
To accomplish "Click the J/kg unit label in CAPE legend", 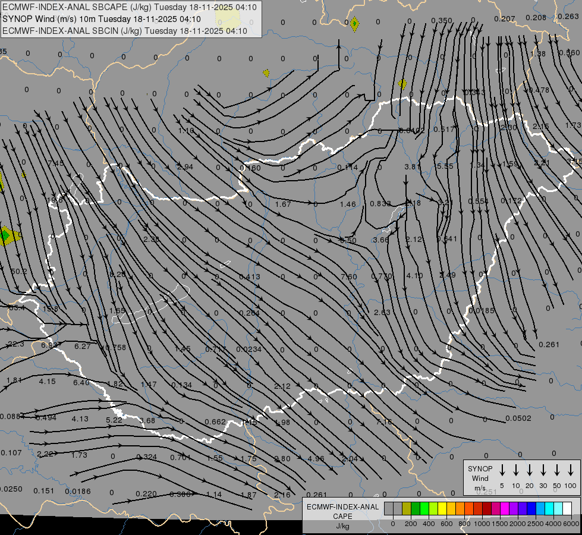I will 342,526.
